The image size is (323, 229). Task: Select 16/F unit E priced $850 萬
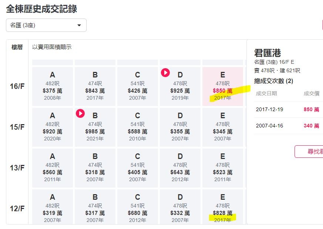[x=223, y=86]
